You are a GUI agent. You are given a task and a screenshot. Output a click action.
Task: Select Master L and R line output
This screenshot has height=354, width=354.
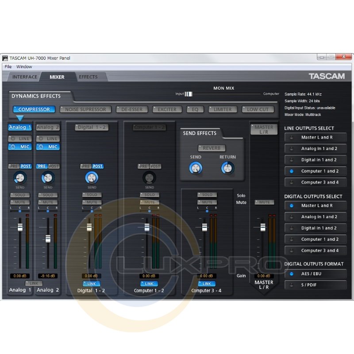pos(316,138)
